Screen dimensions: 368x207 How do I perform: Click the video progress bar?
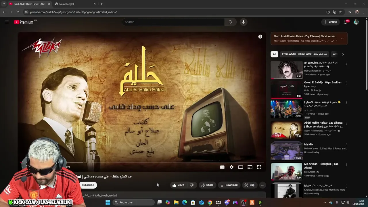(142, 162)
